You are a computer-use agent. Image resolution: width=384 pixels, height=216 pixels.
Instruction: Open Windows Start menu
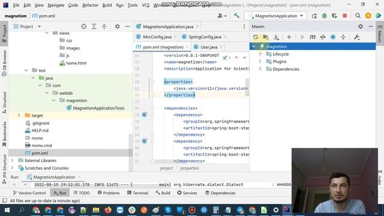coord(7,210)
